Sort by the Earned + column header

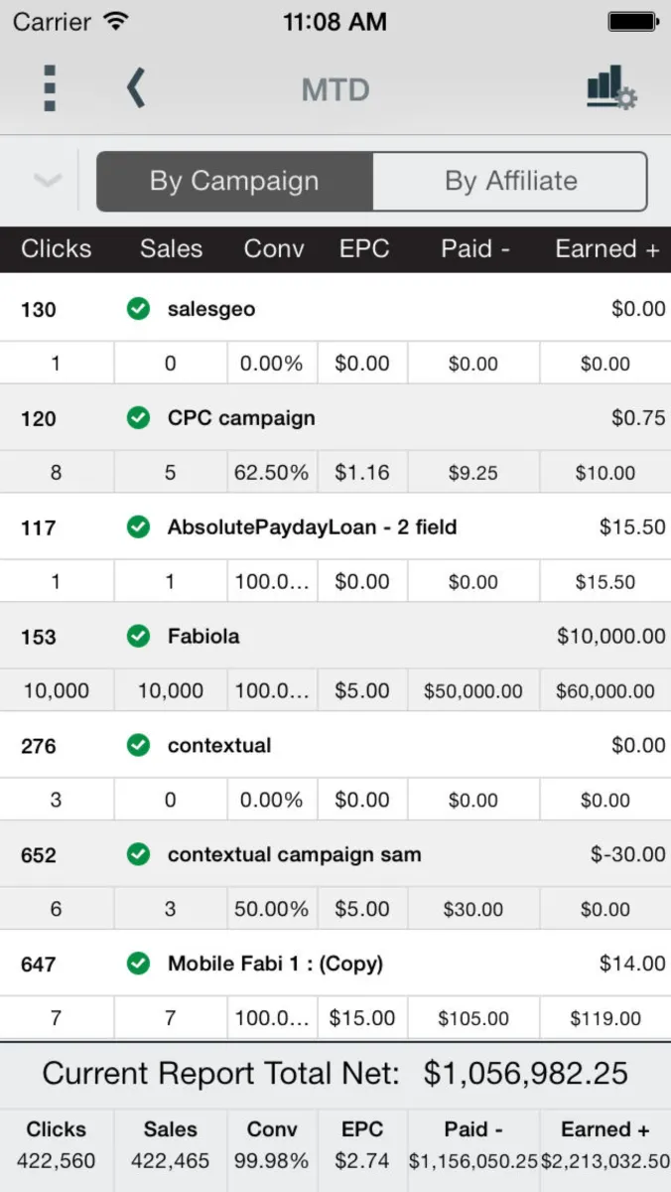click(606, 249)
